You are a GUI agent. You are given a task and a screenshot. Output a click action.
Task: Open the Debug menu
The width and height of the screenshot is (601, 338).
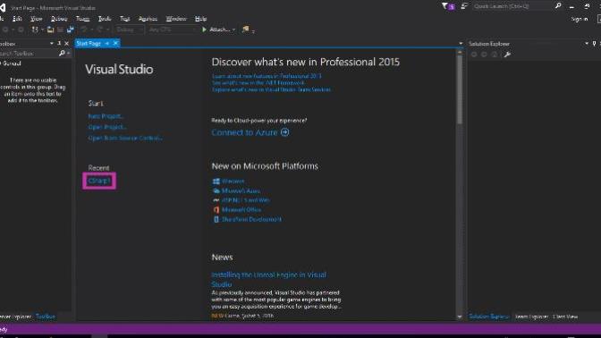click(x=59, y=19)
